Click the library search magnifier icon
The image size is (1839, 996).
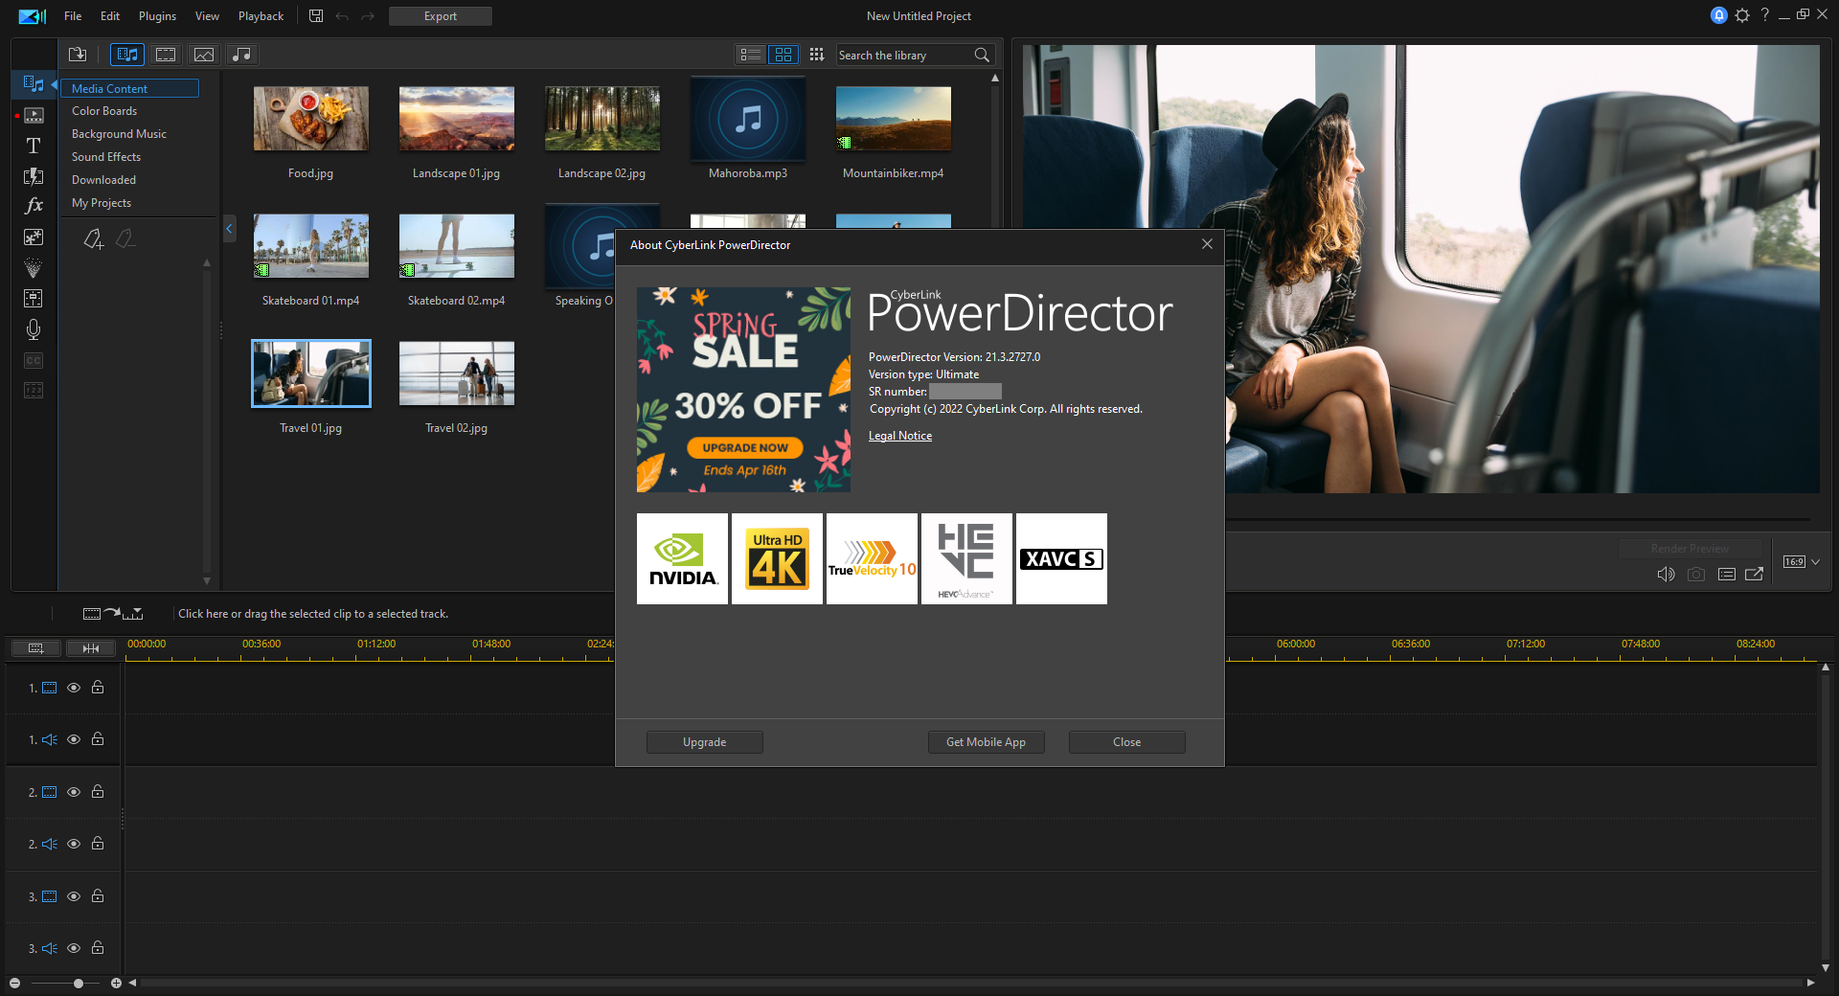[x=982, y=55]
